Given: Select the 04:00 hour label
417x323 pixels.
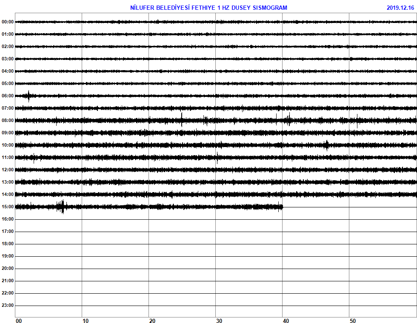Looking at the screenshot, I should pos(8,71).
